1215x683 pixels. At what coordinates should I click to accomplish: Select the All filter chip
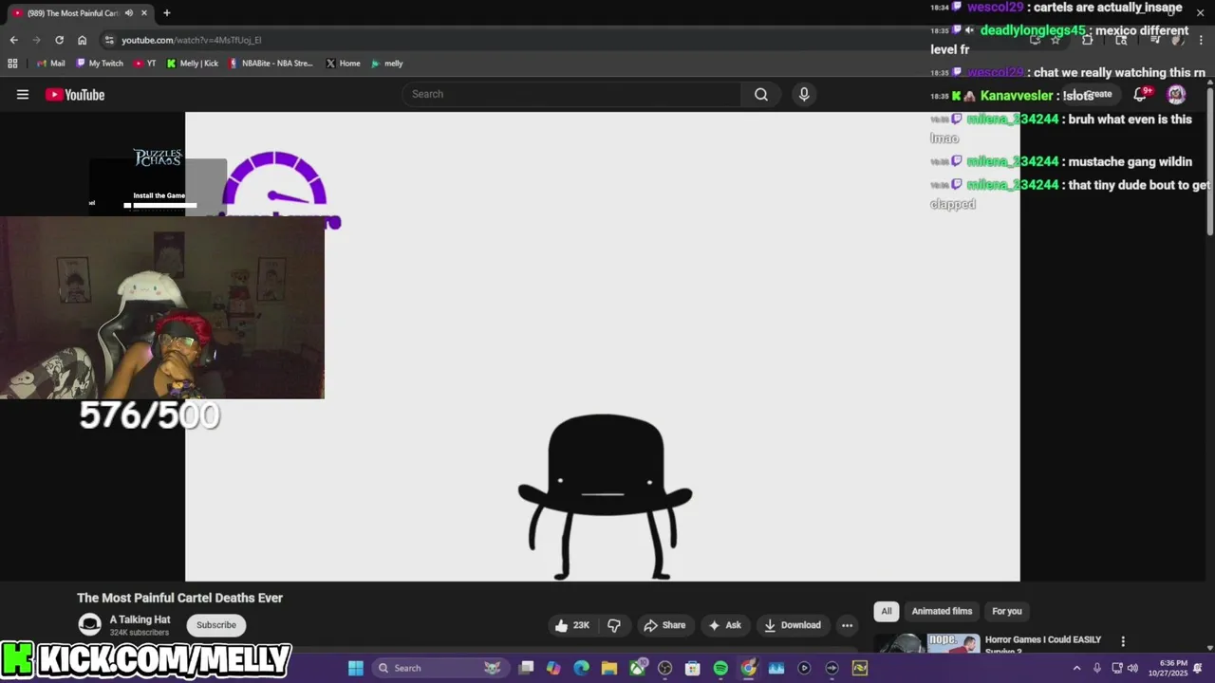click(x=887, y=611)
